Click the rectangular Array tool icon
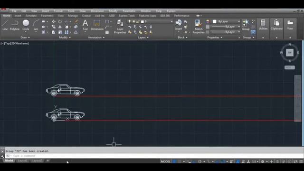This screenshot has width=304, height=171. coord(66,32)
